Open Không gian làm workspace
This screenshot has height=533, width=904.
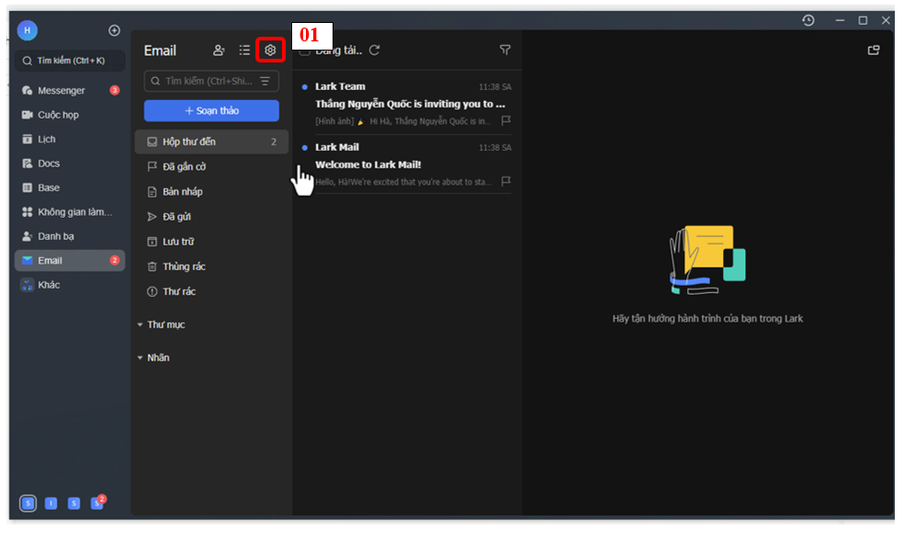pyautogui.click(x=70, y=211)
